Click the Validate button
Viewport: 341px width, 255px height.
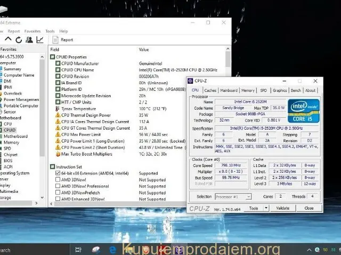282,208
